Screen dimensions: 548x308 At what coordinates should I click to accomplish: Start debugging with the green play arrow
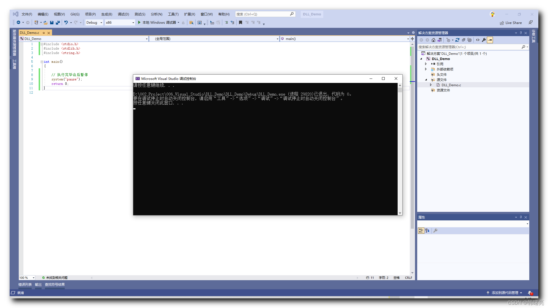click(x=139, y=22)
